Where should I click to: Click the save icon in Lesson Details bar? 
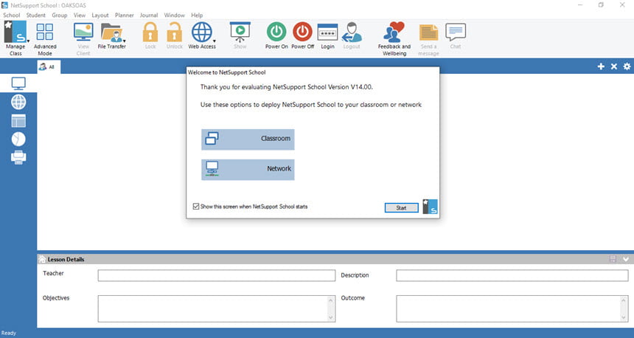613,259
